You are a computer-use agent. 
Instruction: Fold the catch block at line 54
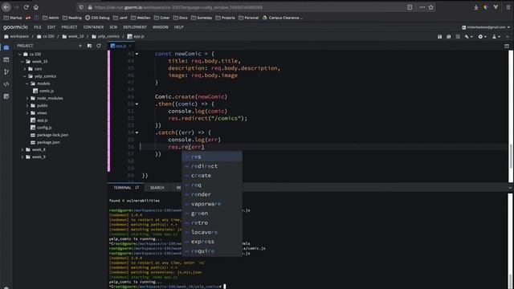pyautogui.click(x=137, y=132)
